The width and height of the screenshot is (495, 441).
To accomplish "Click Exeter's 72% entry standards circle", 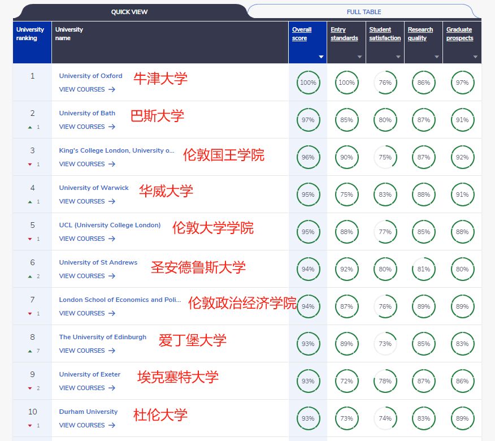I will coord(346,381).
